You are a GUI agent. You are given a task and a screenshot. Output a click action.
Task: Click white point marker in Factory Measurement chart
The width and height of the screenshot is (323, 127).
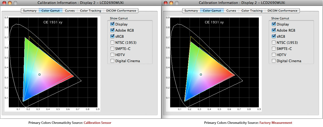tap(201, 75)
